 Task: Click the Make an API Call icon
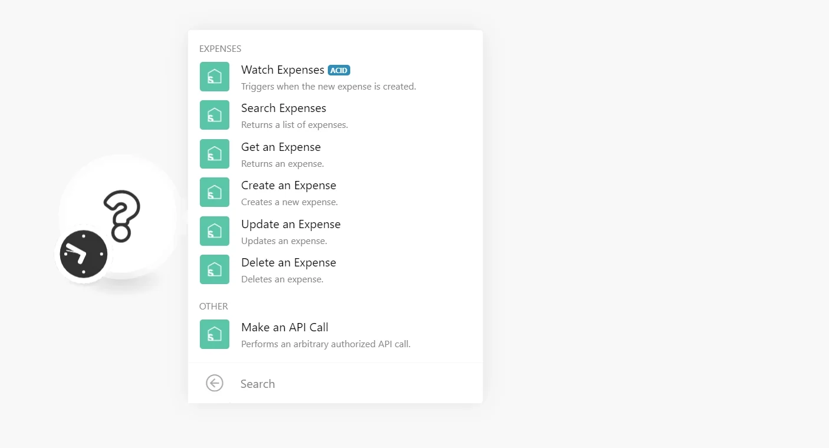tap(215, 334)
